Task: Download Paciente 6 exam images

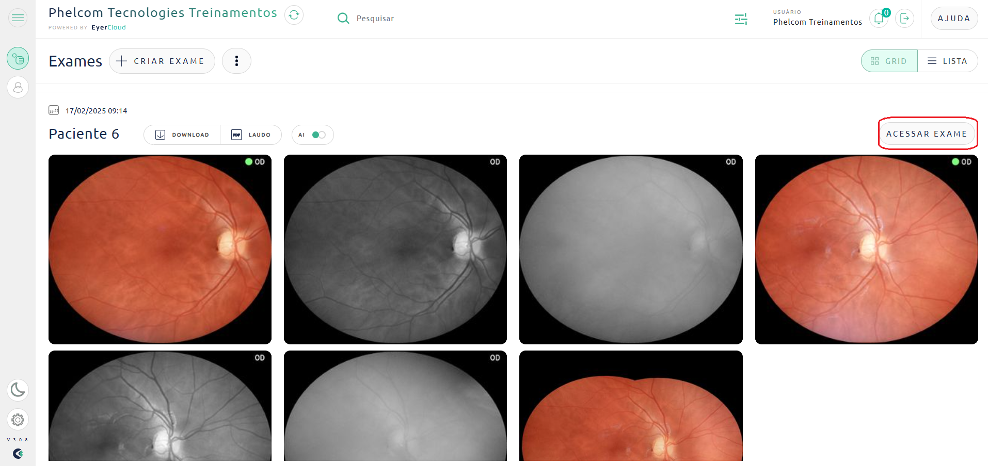Action: pyautogui.click(x=182, y=135)
